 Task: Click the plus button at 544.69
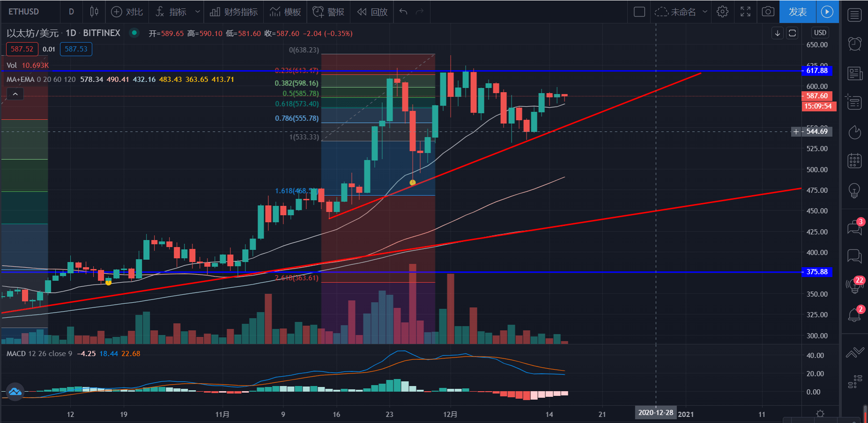pyautogui.click(x=796, y=131)
